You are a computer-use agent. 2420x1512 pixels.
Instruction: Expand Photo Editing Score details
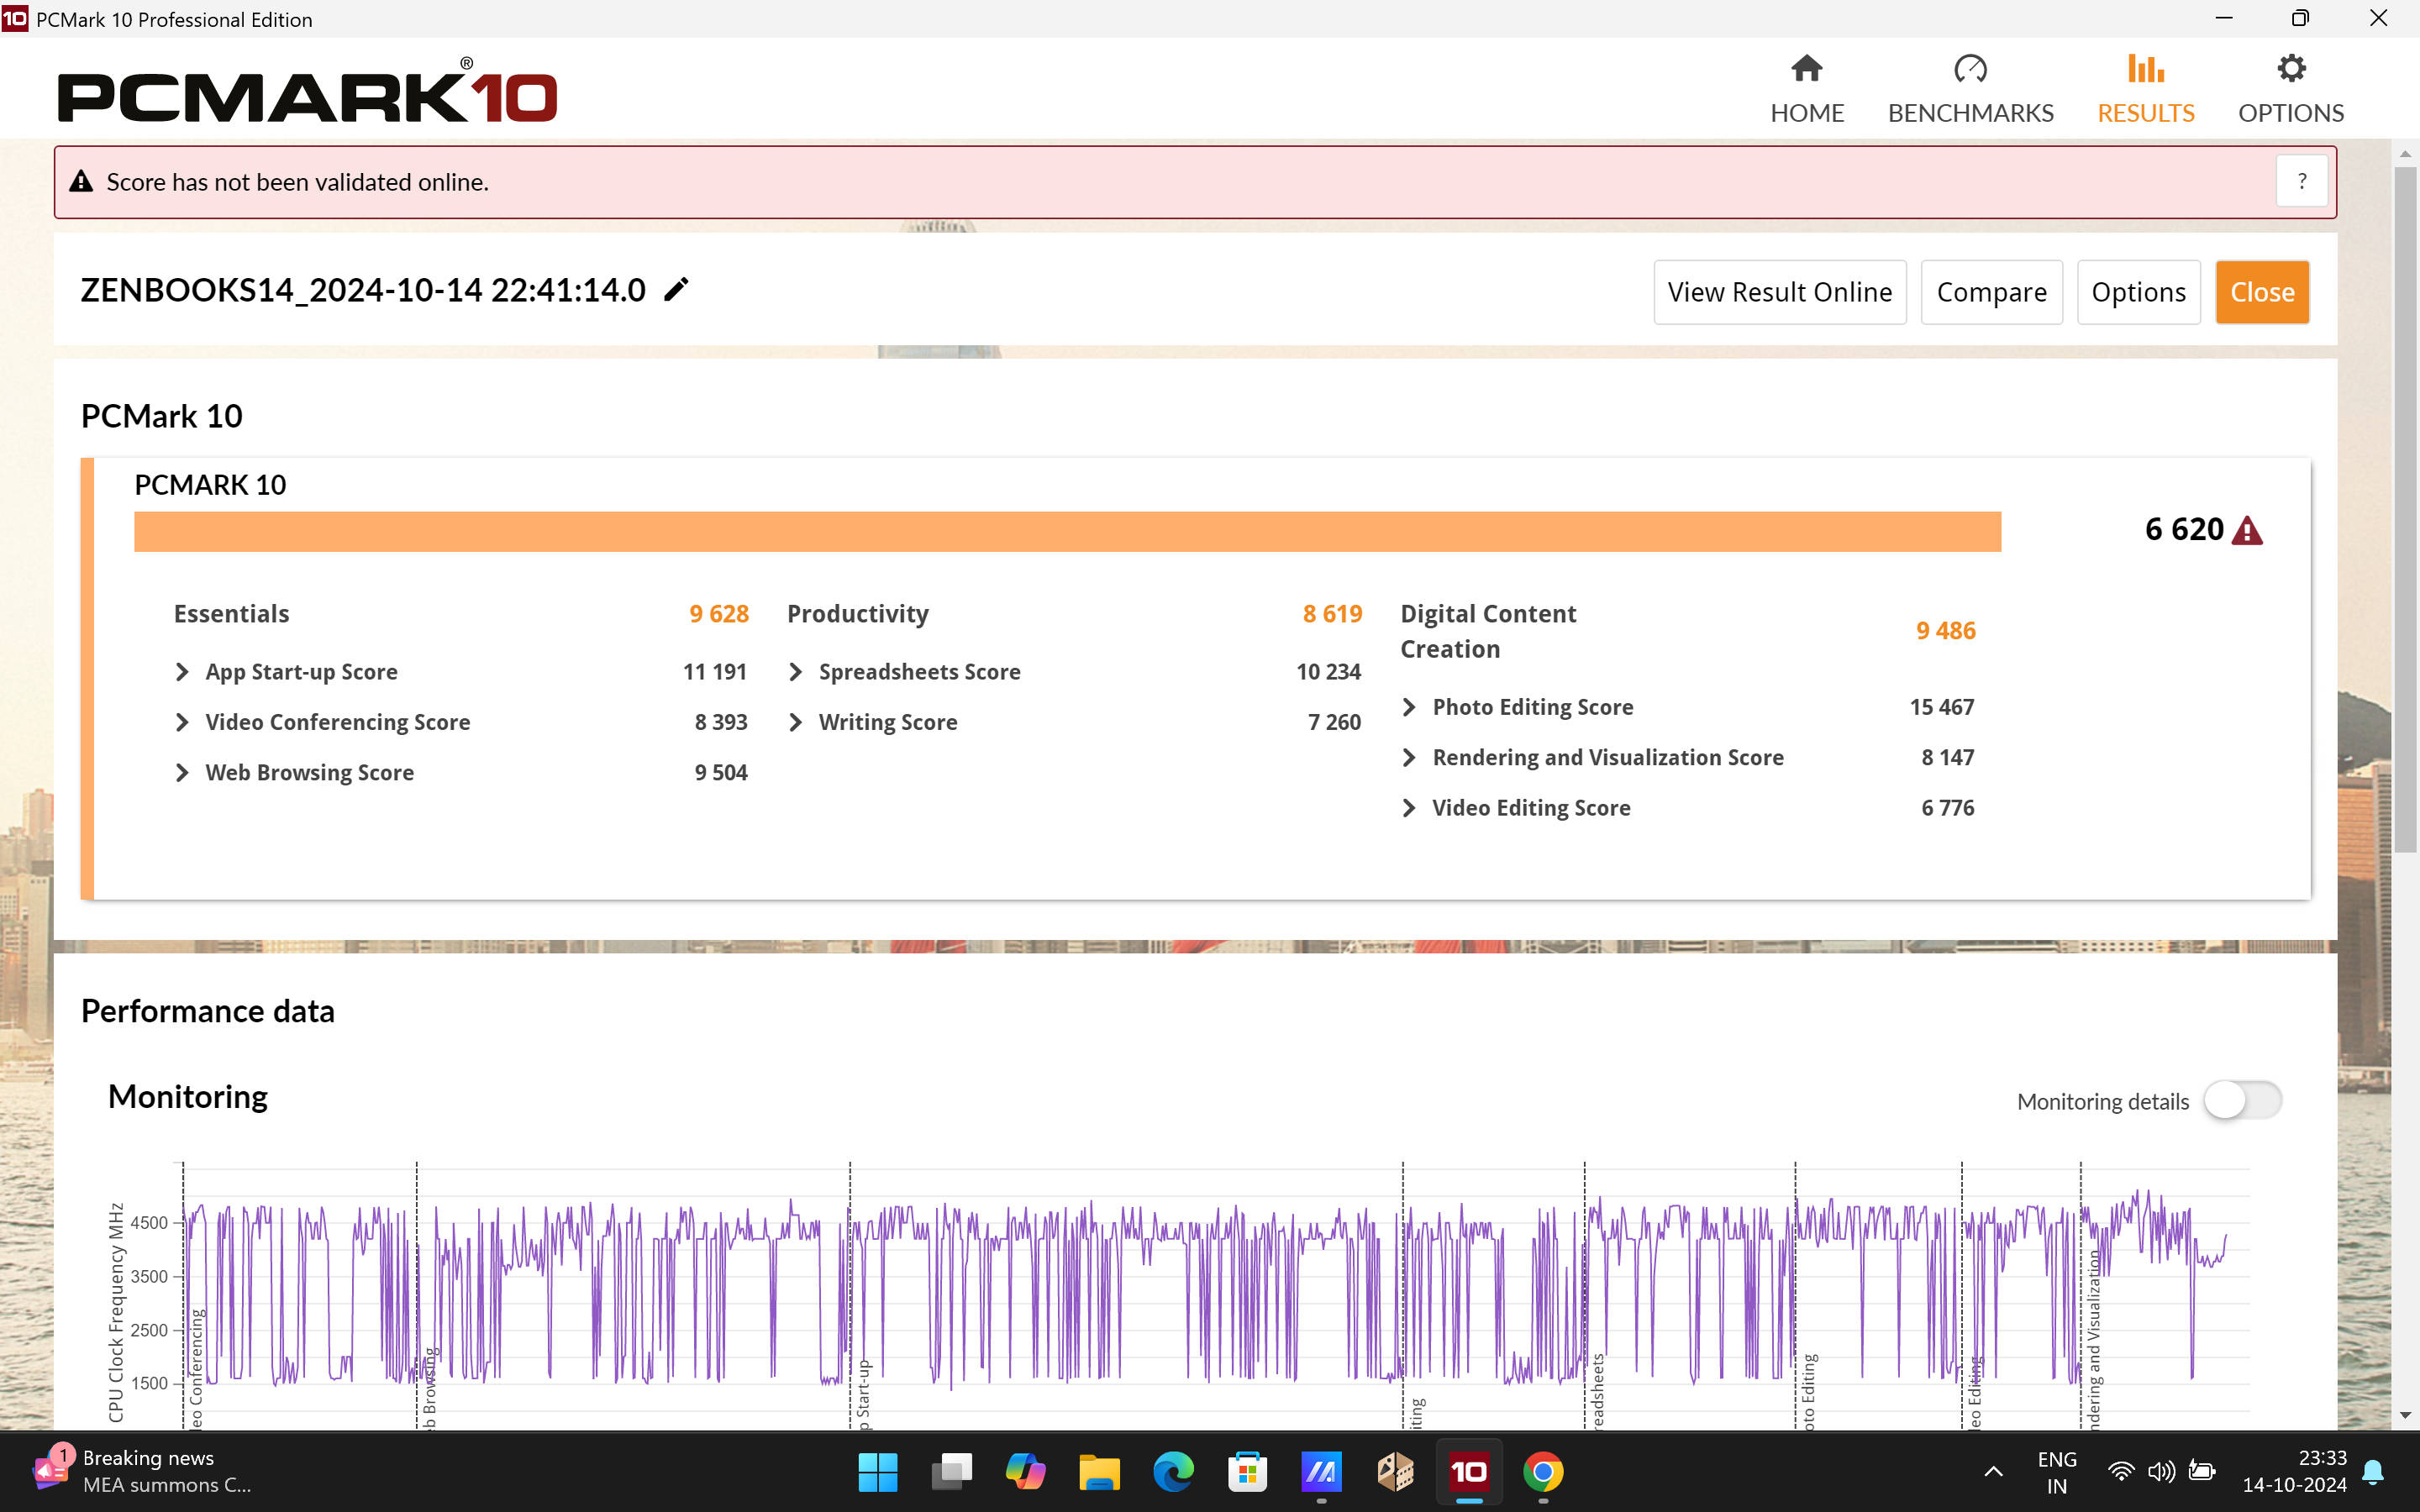1409,707
